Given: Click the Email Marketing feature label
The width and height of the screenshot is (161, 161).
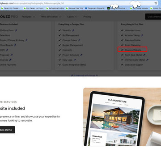Looking at the screenshot, I should (x=132, y=45).
